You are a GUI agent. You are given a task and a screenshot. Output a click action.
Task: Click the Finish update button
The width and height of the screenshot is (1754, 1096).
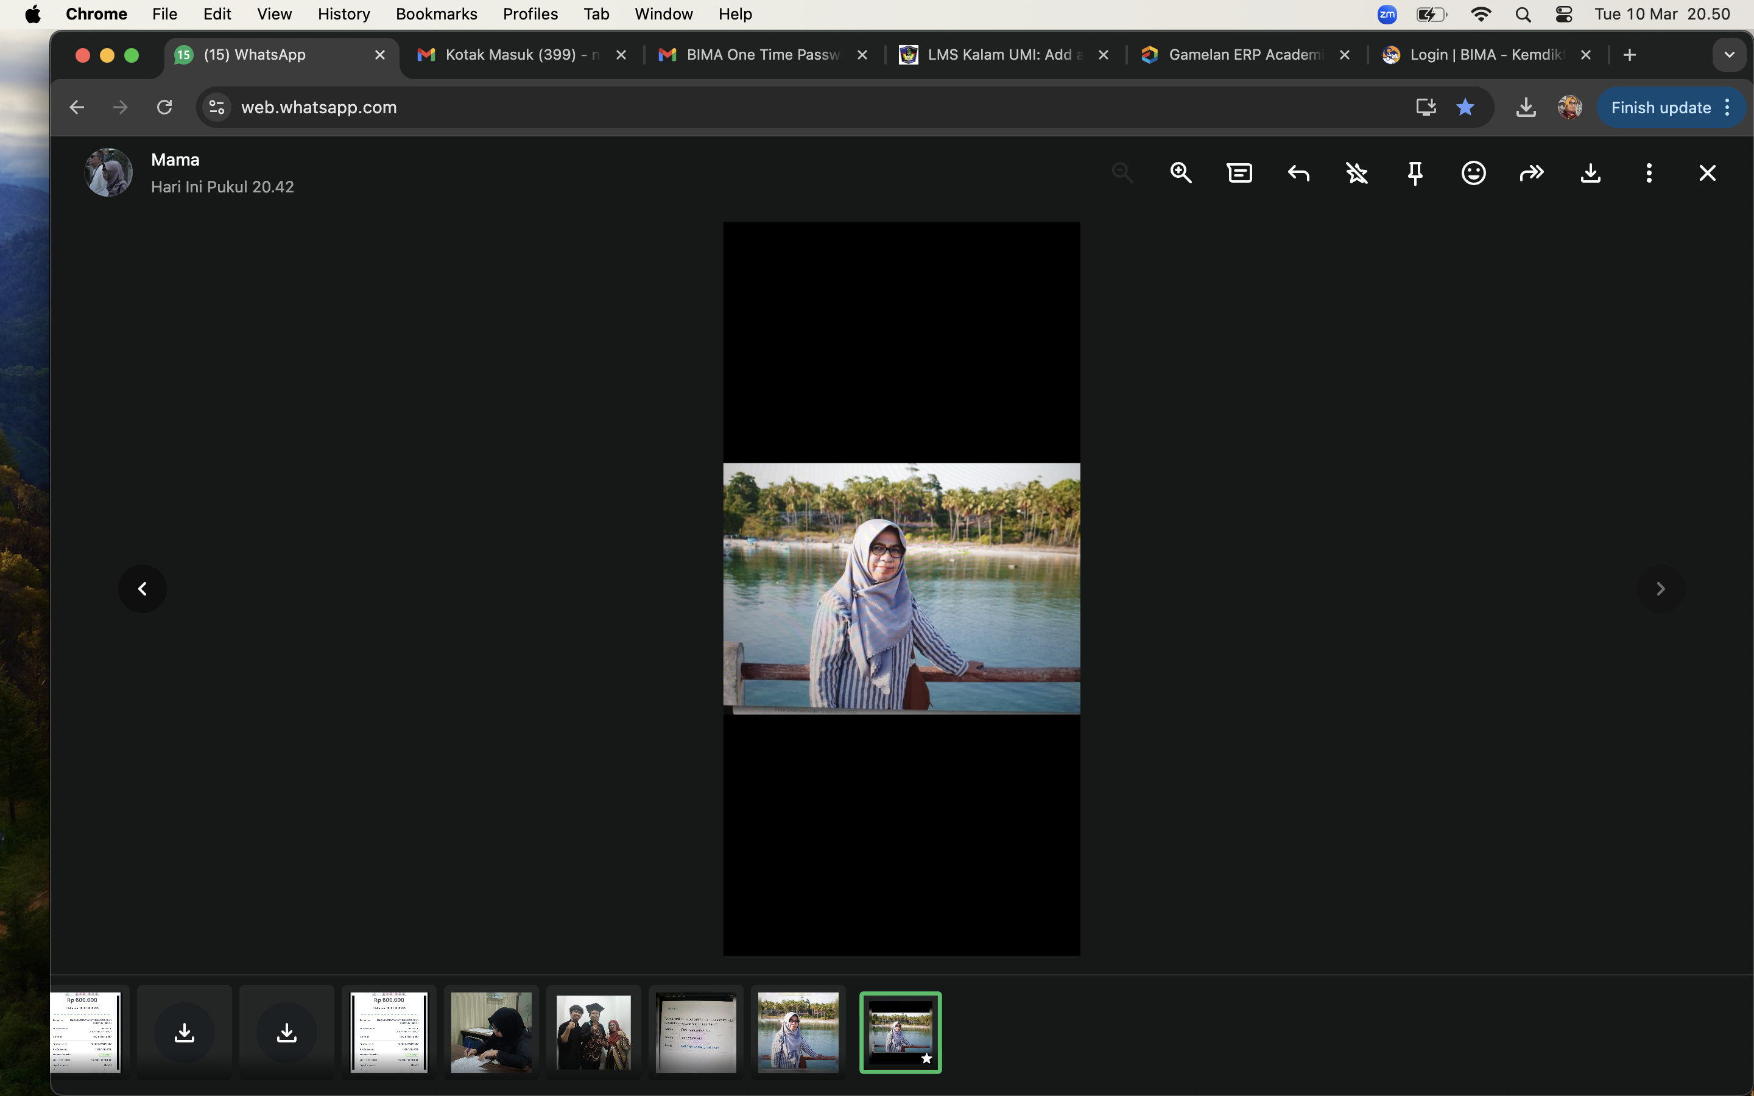pyautogui.click(x=1660, y=107)
